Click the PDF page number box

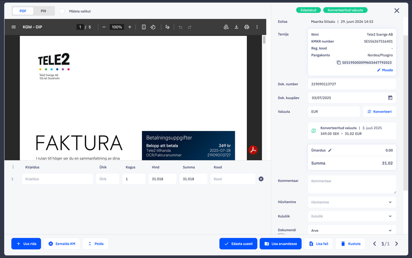80,27
